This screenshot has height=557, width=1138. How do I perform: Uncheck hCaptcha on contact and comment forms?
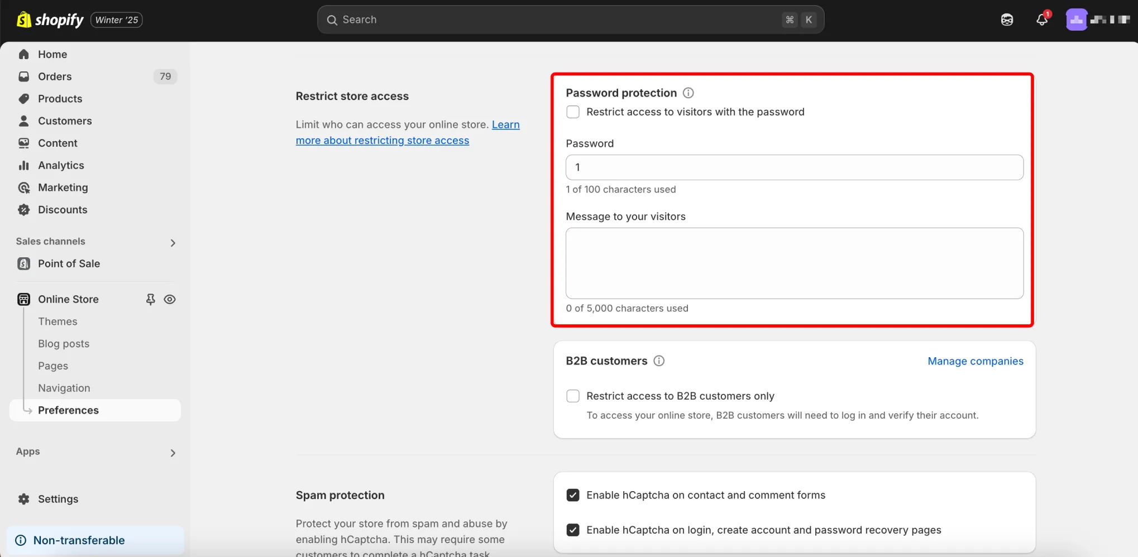click(x=573, y=495)
